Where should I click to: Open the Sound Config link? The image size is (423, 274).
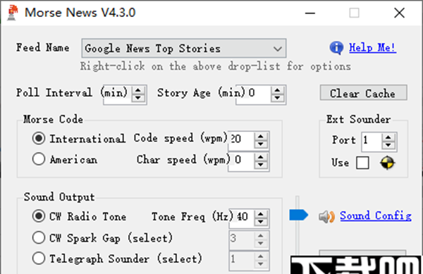point(376,215)
